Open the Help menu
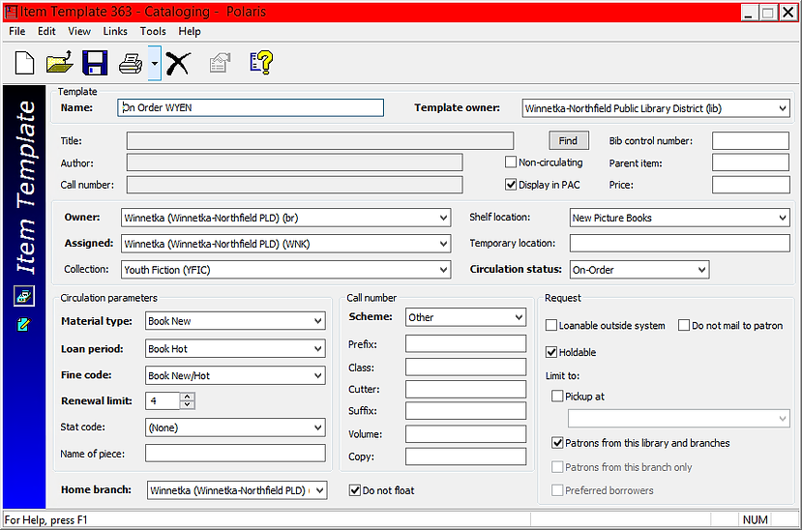 click(190, 31)
